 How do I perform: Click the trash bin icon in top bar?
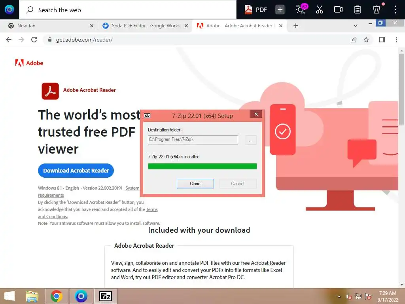pos(377,9)
